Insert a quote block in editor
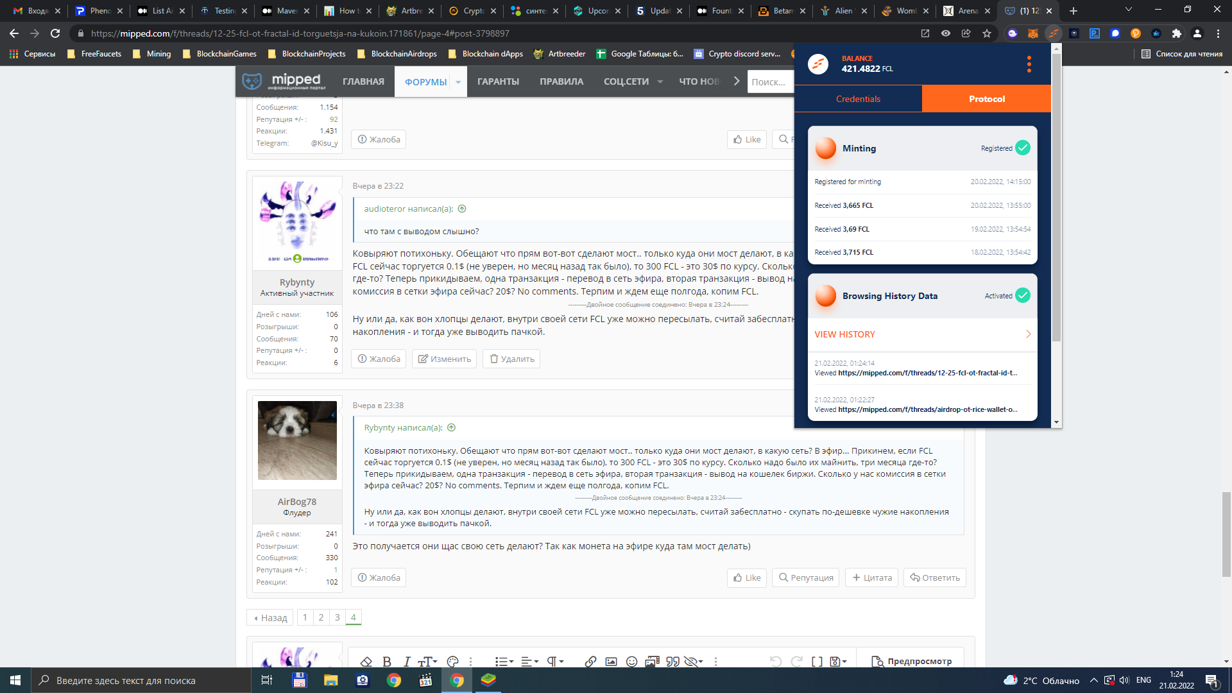 click(672, 662)
